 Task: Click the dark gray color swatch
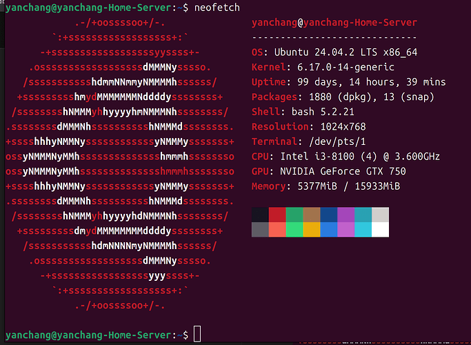[260, 230]
